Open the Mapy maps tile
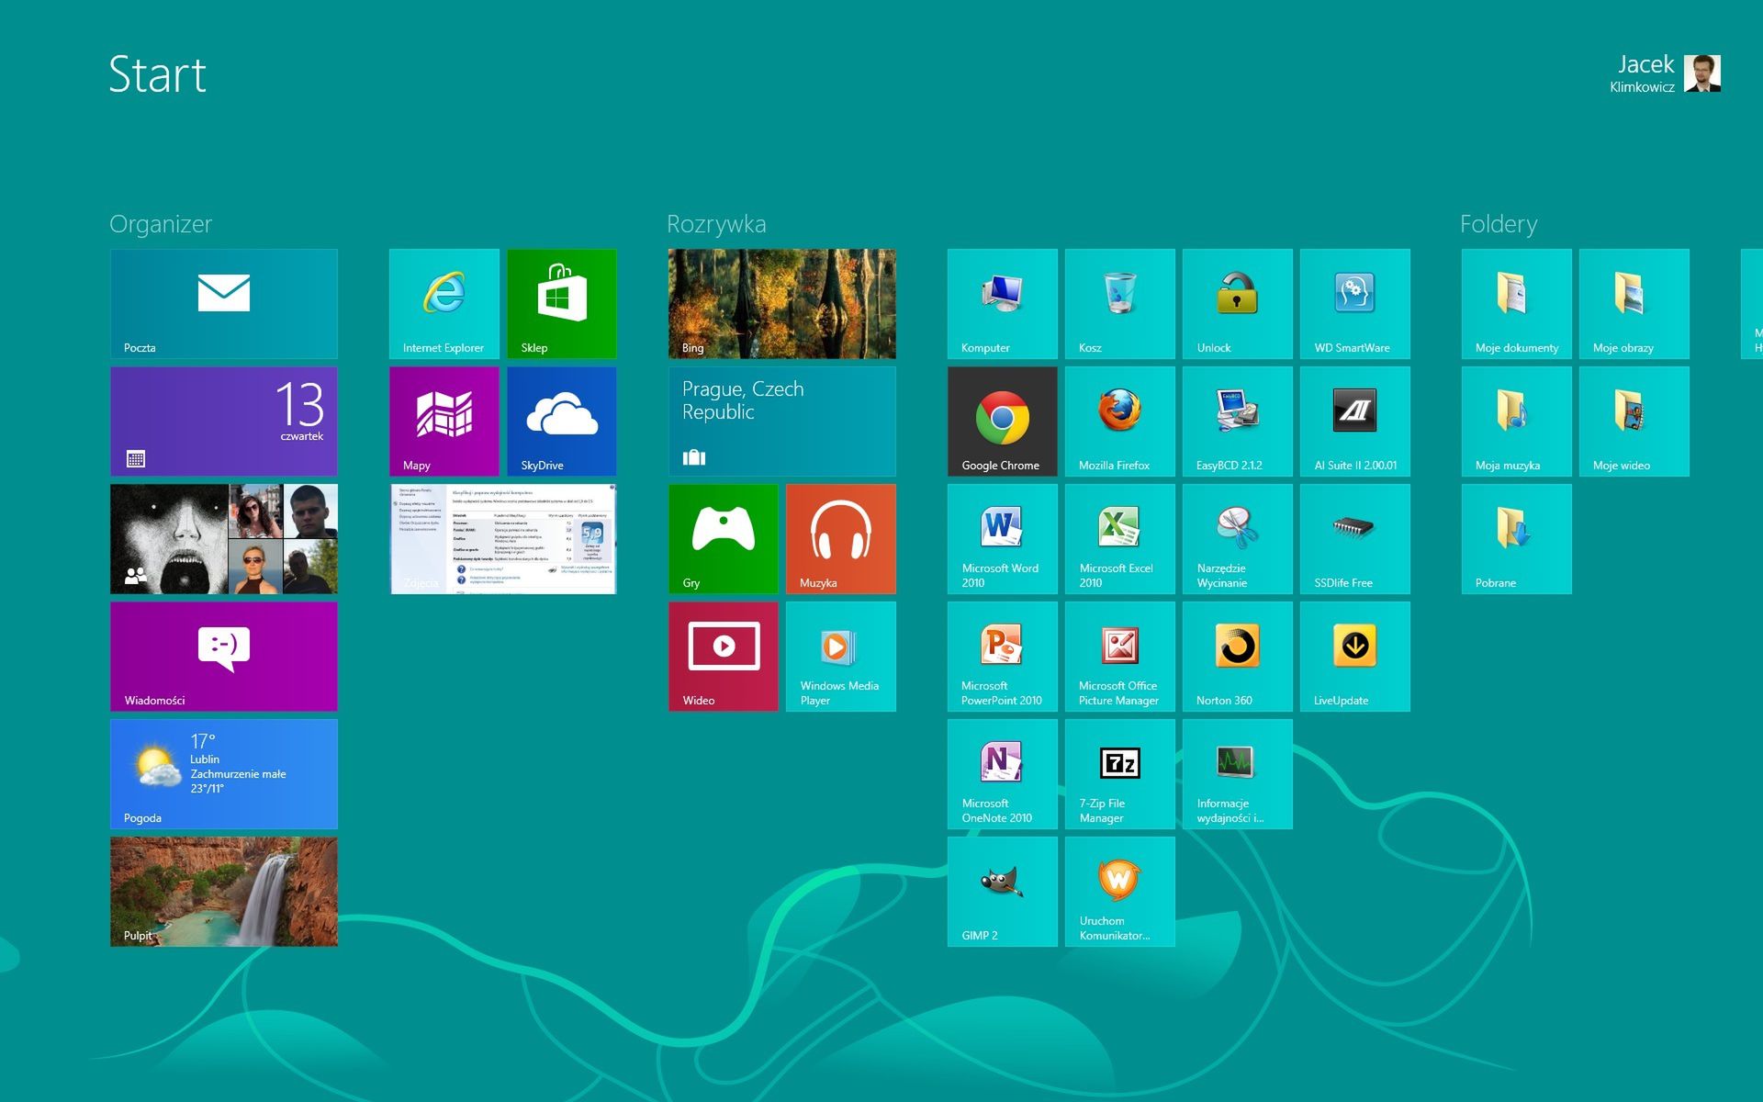Viewport: 1763px width, 1102px height. click(444, 422)
